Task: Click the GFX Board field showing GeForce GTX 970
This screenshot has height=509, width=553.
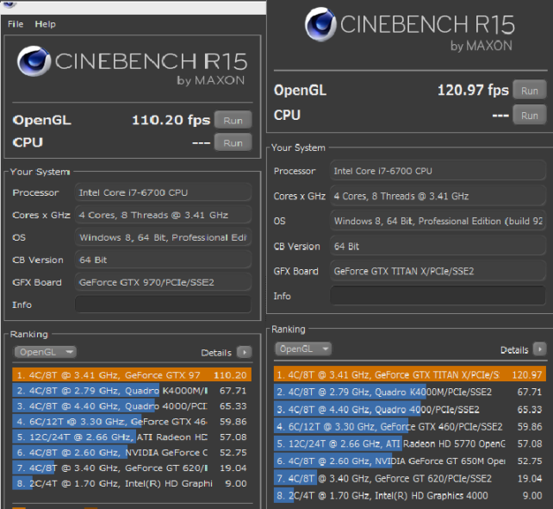Action: tap(163, 282)
